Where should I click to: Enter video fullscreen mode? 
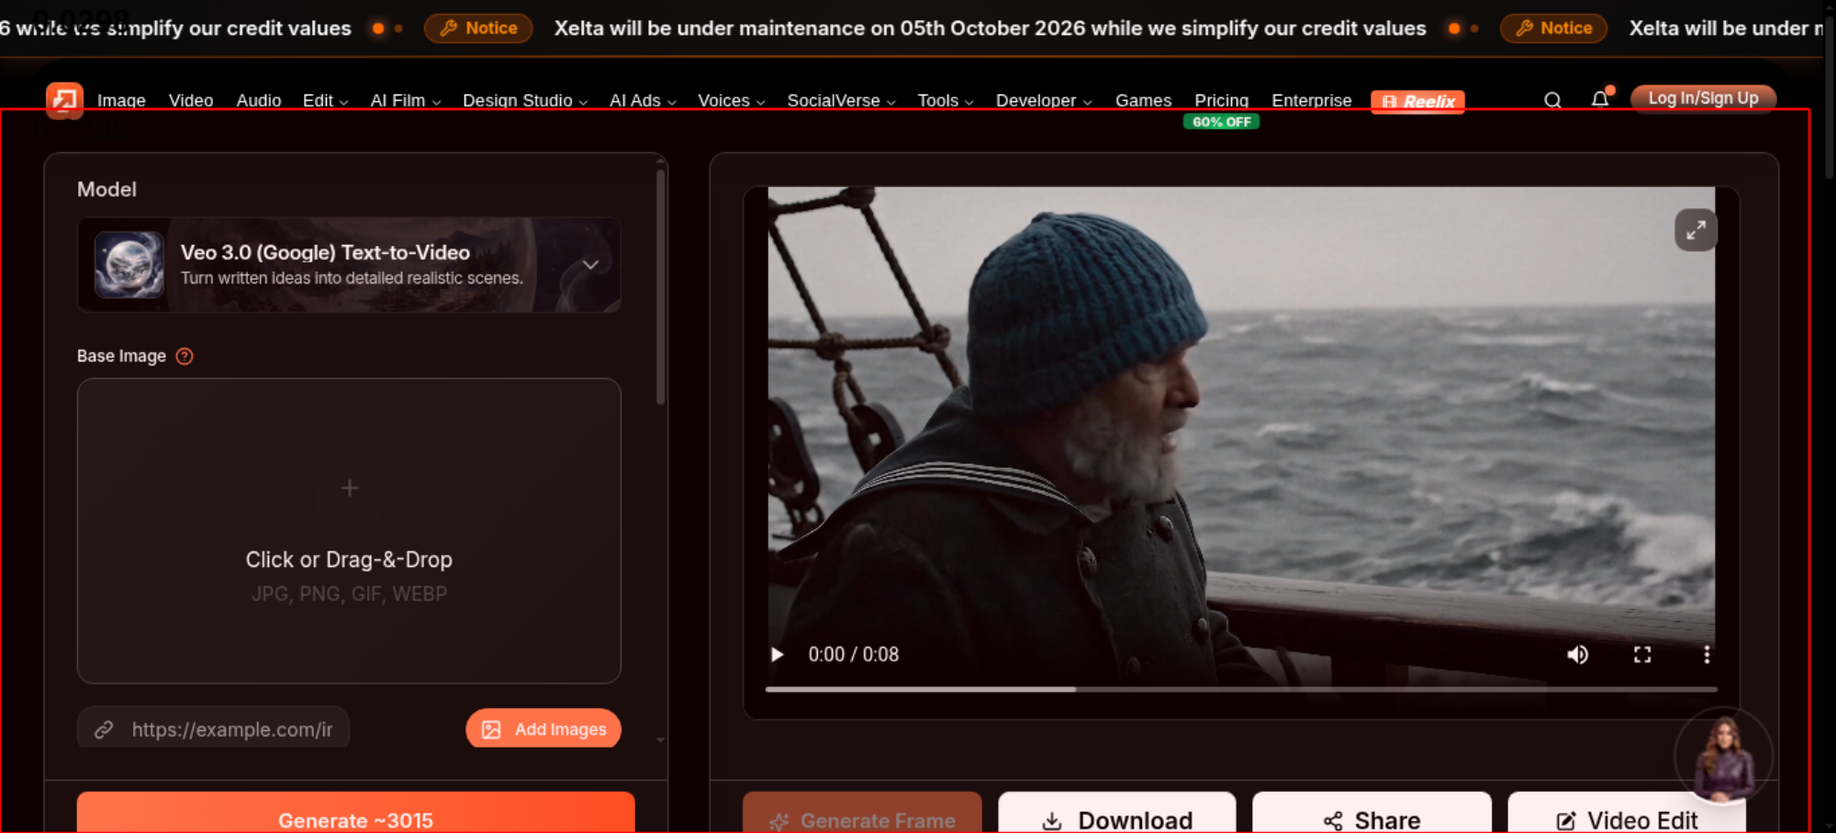pos(1642,654)
